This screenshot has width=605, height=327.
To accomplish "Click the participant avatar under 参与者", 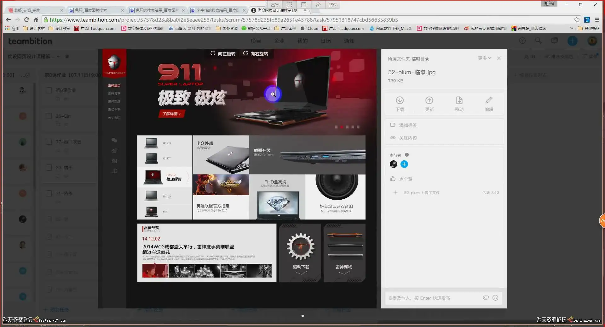I will pos(394,164).
